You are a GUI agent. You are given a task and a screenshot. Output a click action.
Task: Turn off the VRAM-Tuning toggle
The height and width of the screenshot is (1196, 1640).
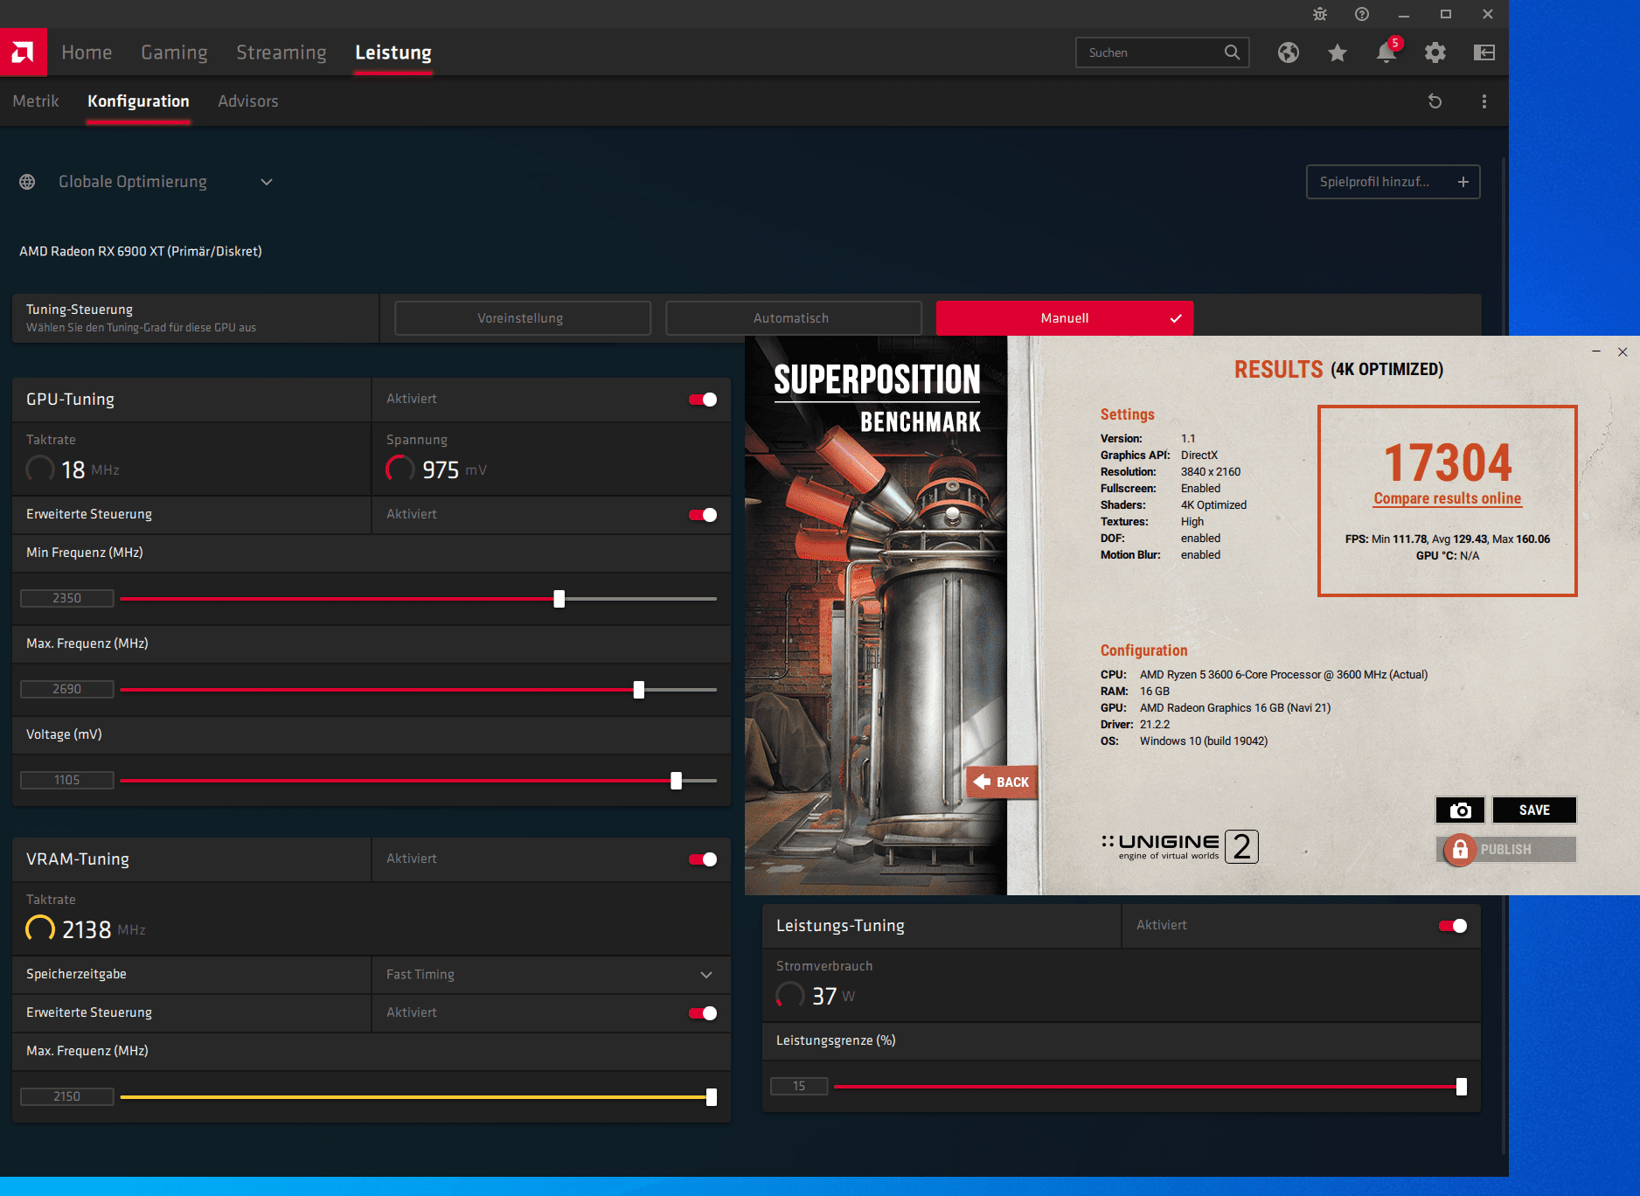703,859
